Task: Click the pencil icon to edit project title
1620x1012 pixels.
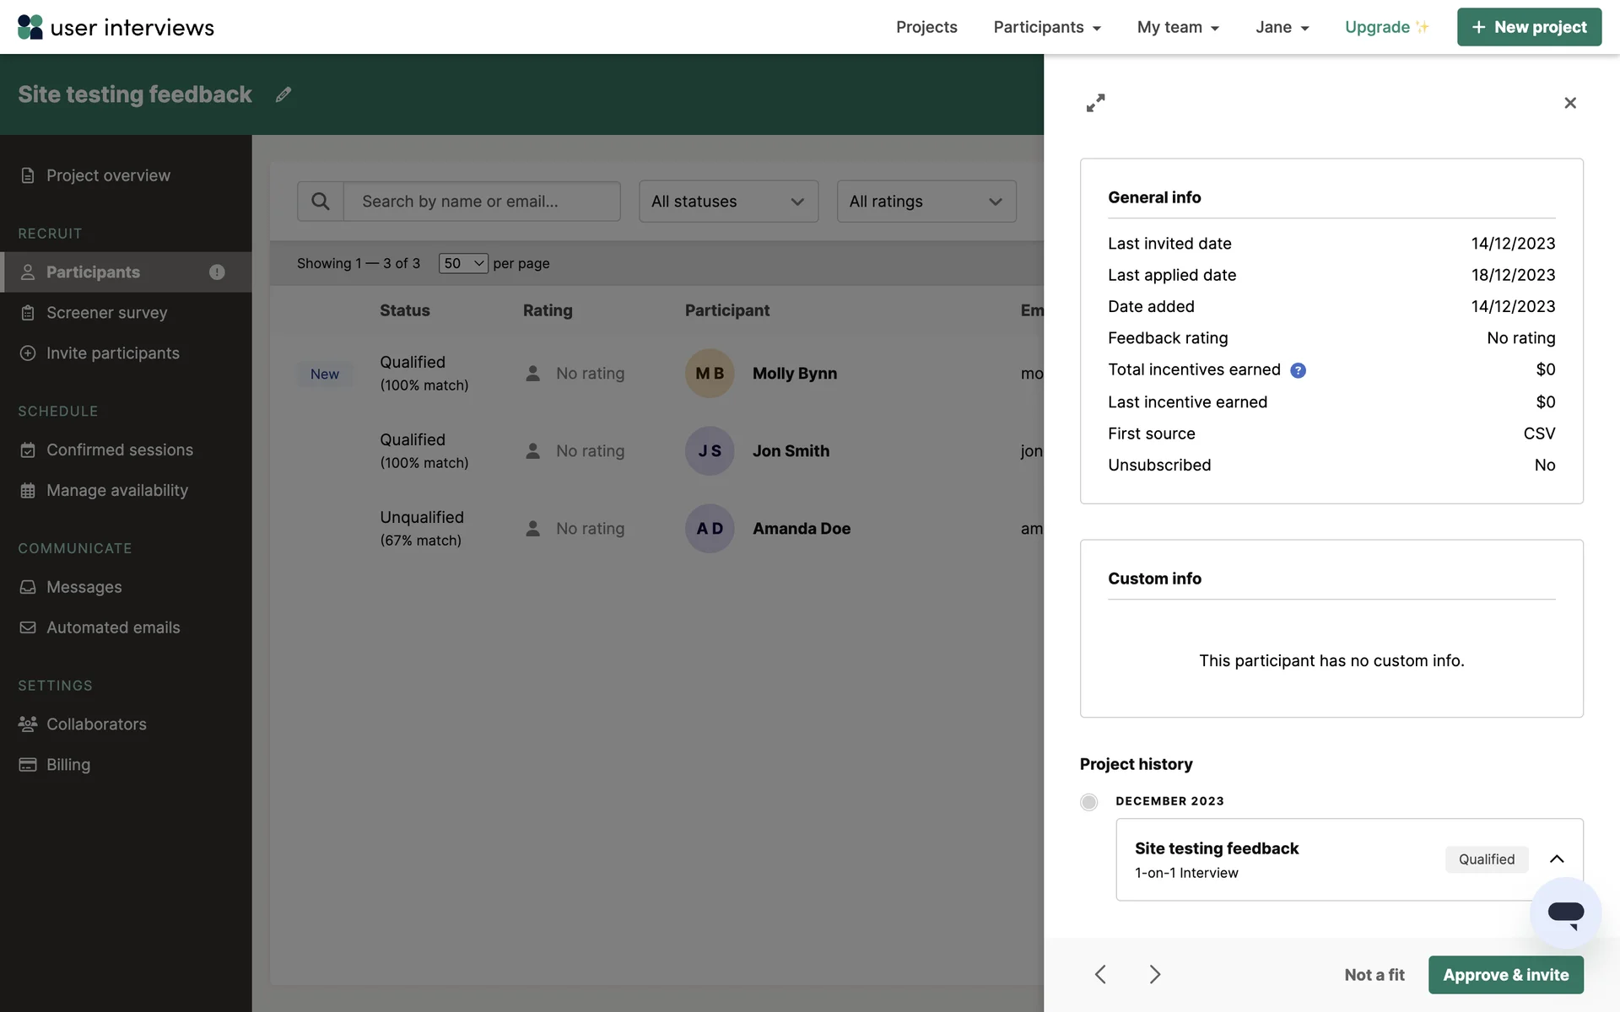Action: tap(283, 94)
